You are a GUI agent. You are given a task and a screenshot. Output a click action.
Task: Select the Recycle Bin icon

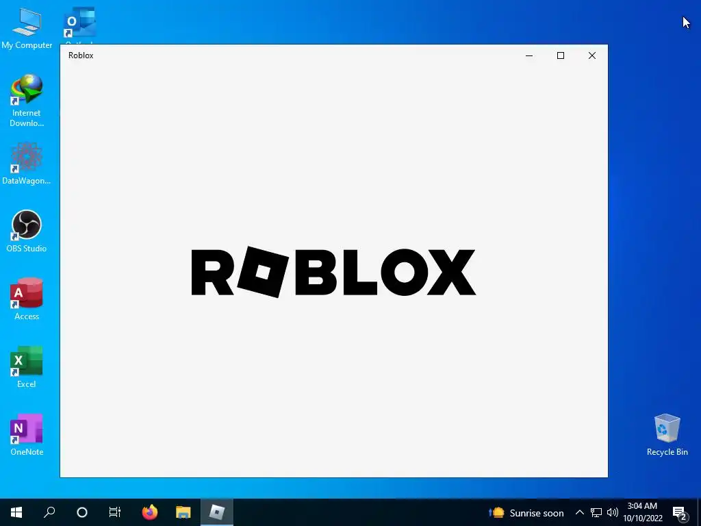click(667, 434)
